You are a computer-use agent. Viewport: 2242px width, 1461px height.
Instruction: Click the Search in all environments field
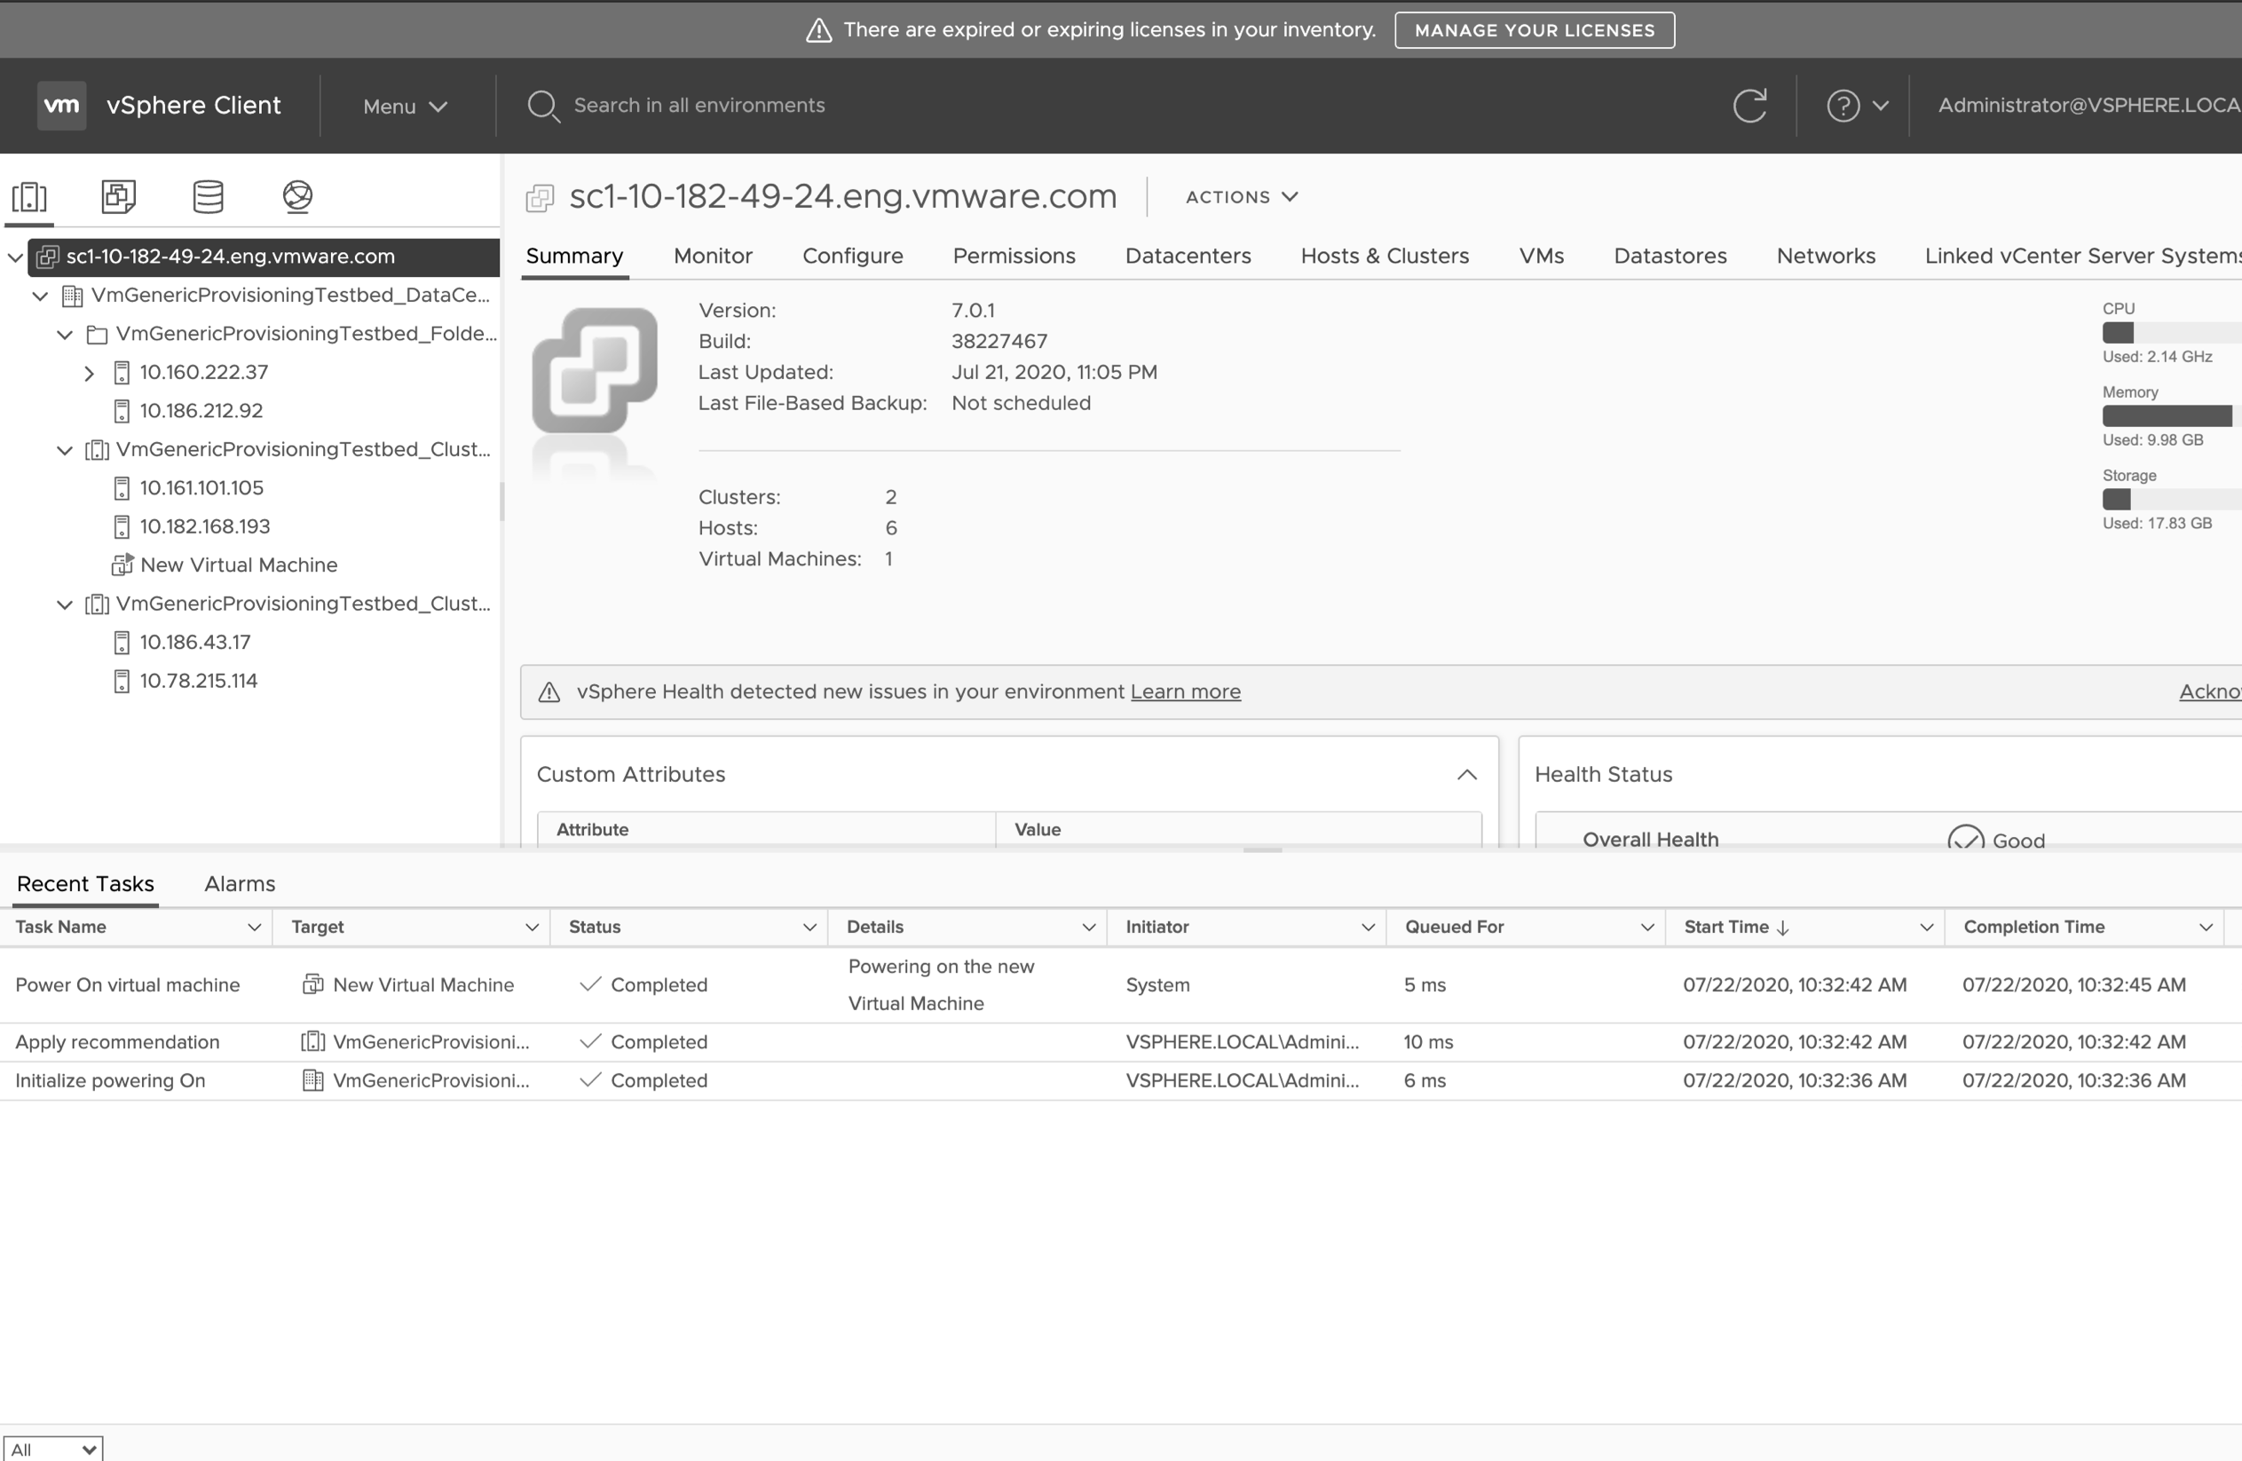point(699,106)
